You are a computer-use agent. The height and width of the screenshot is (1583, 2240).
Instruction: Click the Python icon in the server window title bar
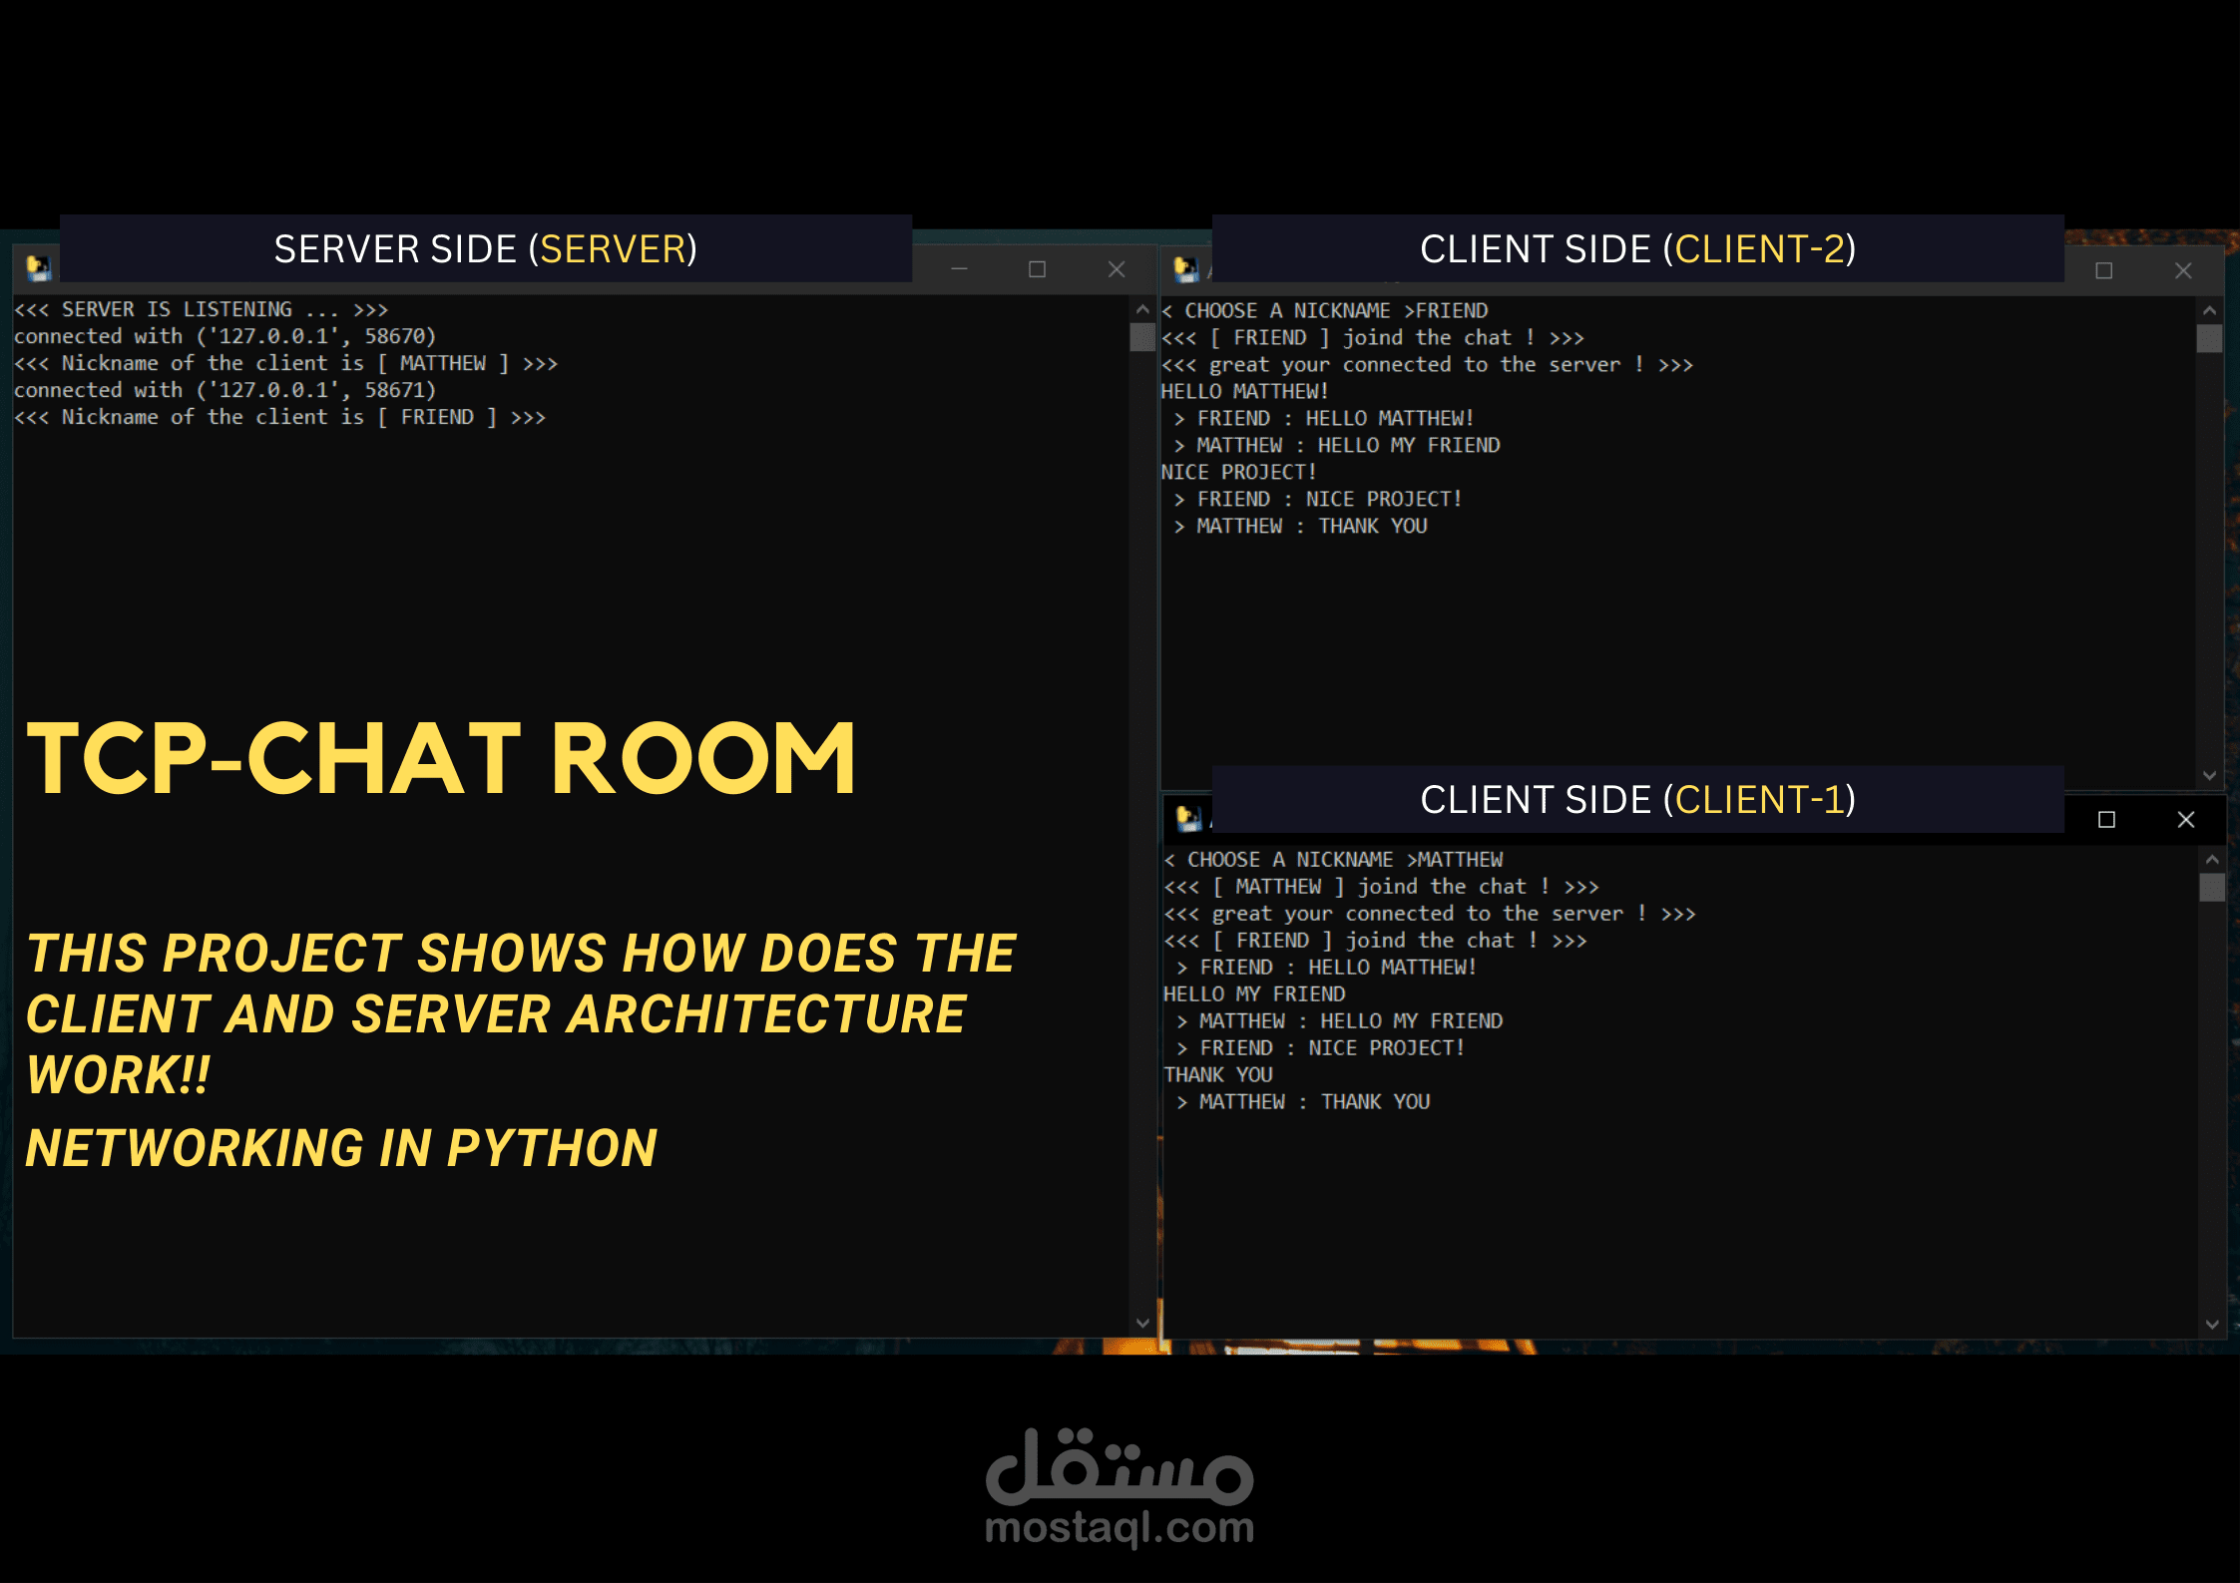click(39, 267)
